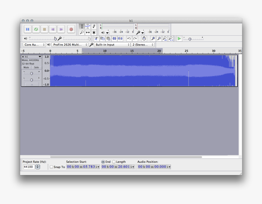Select the magnifier Zoom tool
This screenshot has width=262, height=204.
click(82, 32)
